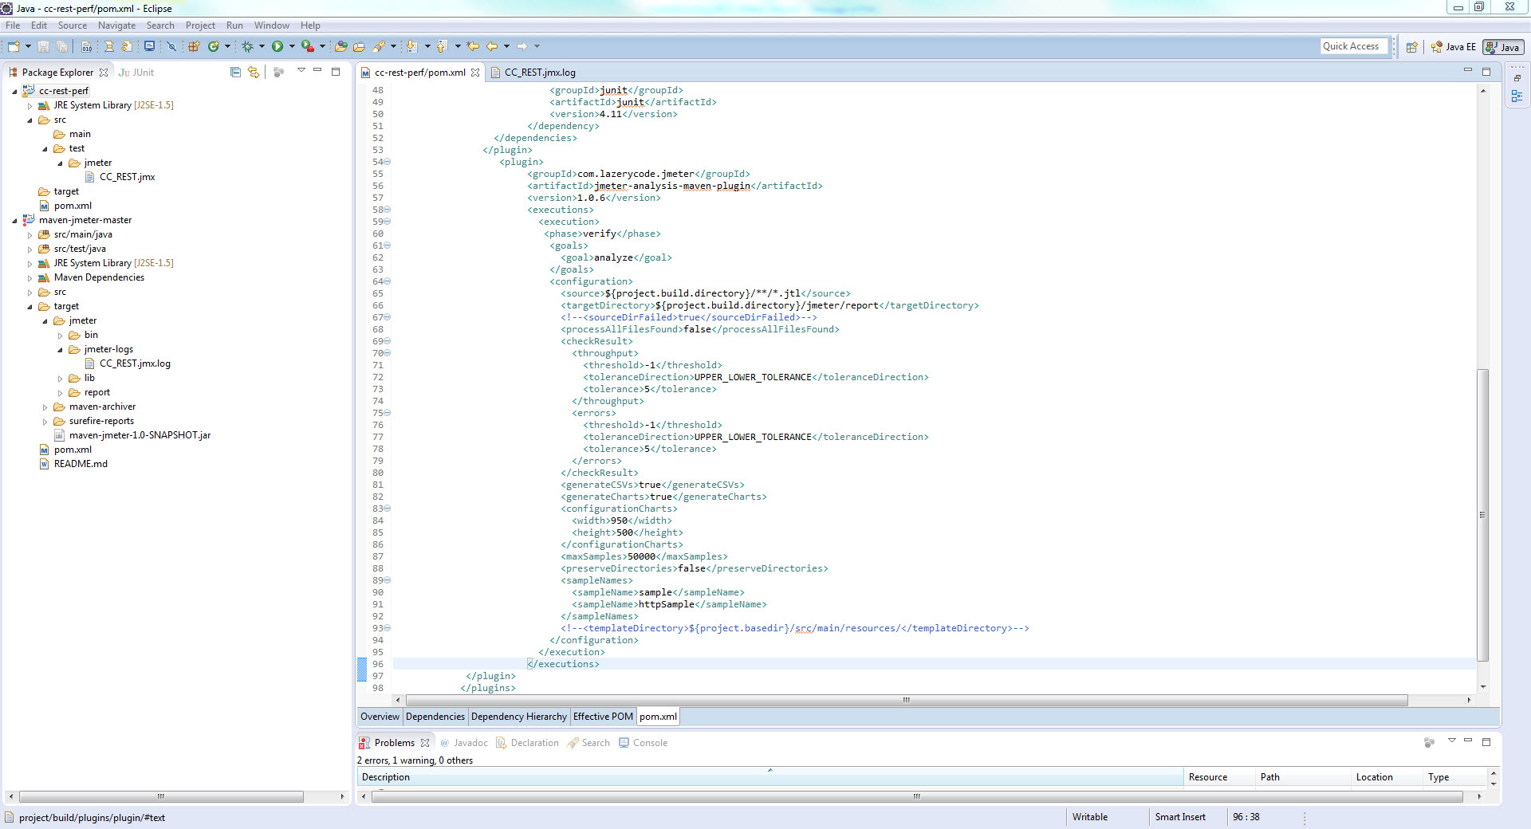Expand the report folder in target
Viewport: 1531px width, 829px height.
click(60, 393)
